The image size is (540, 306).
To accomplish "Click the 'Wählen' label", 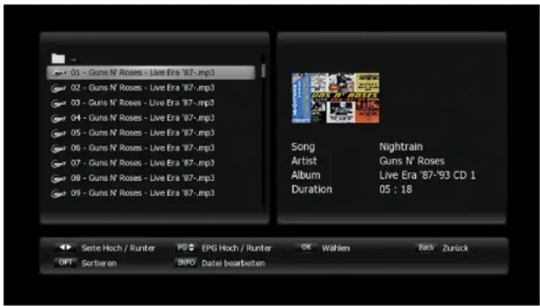I will [336, 248].
